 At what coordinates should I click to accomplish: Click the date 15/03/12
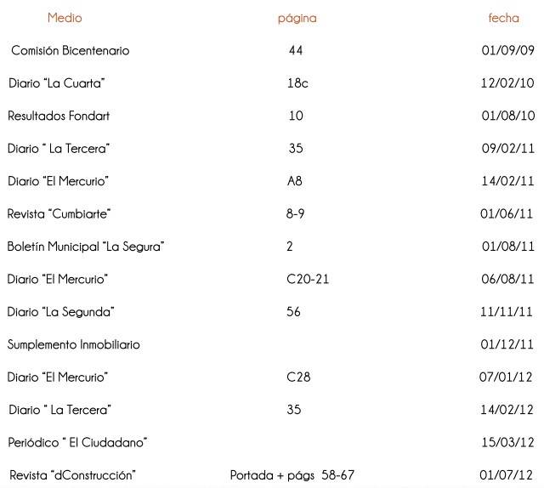click(x=508, y=443)
